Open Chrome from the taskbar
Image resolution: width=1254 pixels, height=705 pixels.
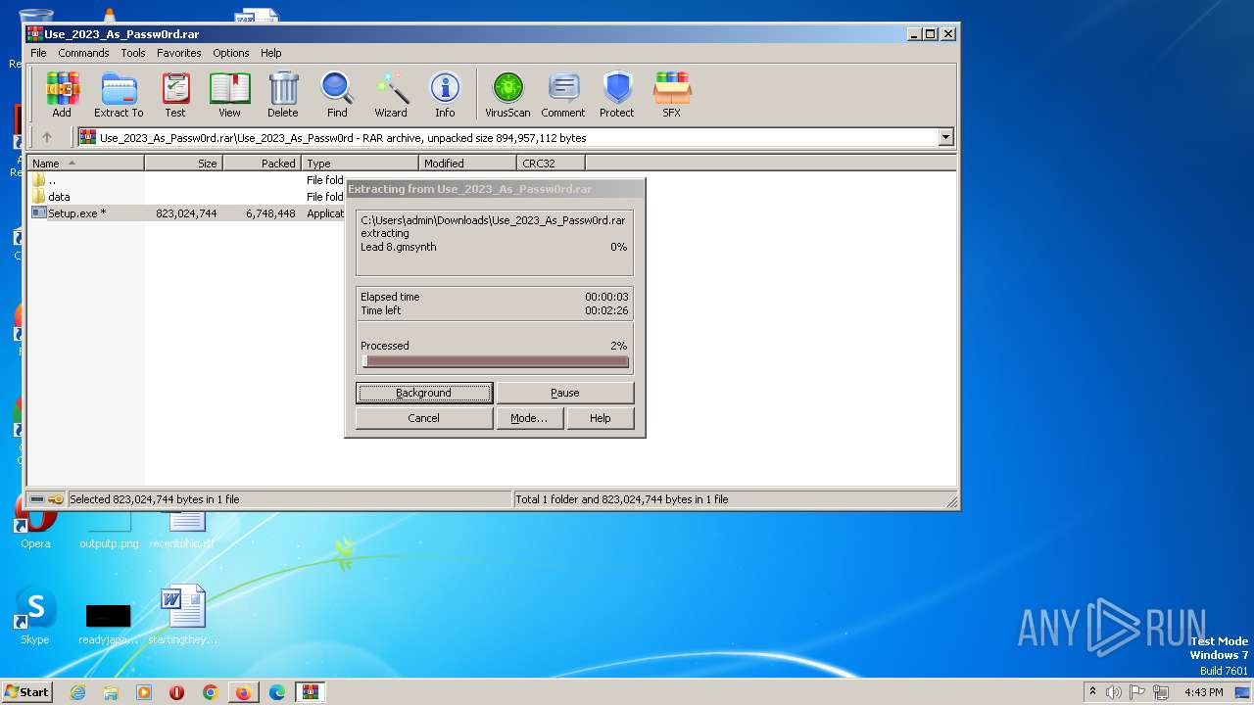click(211, 692)
